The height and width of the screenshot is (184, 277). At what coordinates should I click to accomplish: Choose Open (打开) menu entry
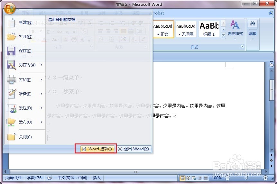point(25,37)
